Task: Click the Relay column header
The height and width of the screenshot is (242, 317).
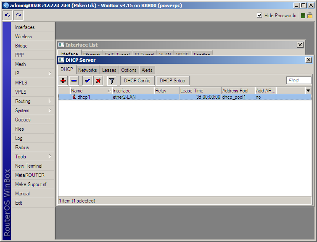Action: coord(167,91)
